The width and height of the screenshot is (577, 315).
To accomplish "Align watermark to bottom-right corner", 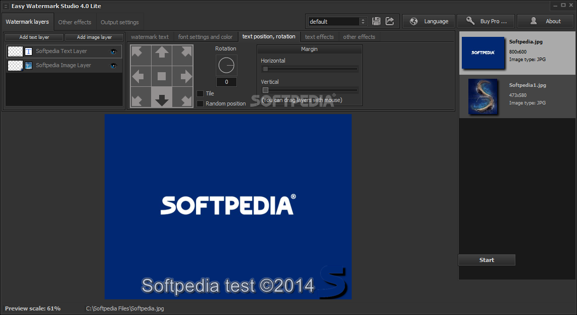I will (182, 97).
